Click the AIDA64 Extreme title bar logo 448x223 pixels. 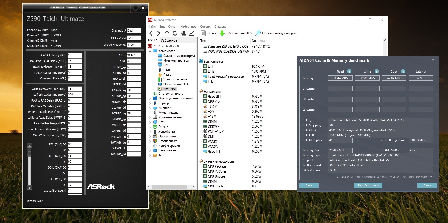(x=150, y=20)
